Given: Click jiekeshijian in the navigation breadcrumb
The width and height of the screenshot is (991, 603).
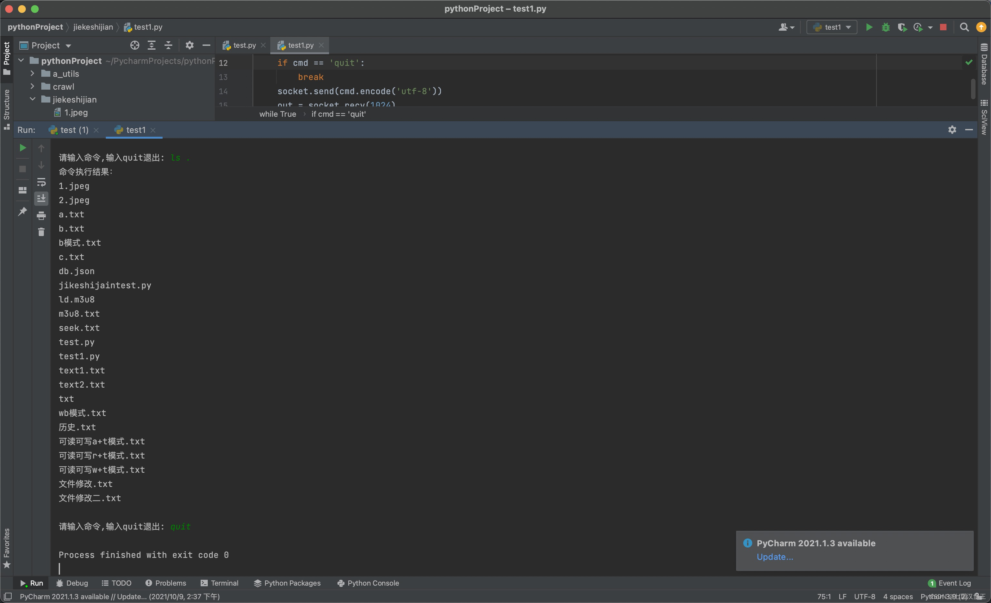Looking at the screenshot, I should click(x=93, y=27).
